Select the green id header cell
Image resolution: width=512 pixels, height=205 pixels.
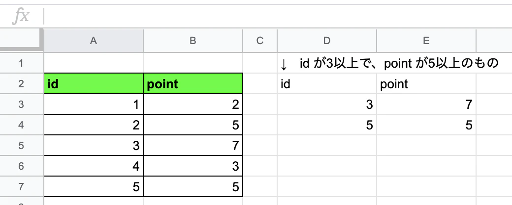pyautogui.click(x=94, y=84)
